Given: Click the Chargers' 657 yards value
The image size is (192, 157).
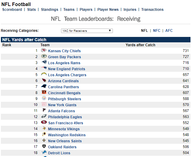Looking at the screenshot, I should pos(186,74).
